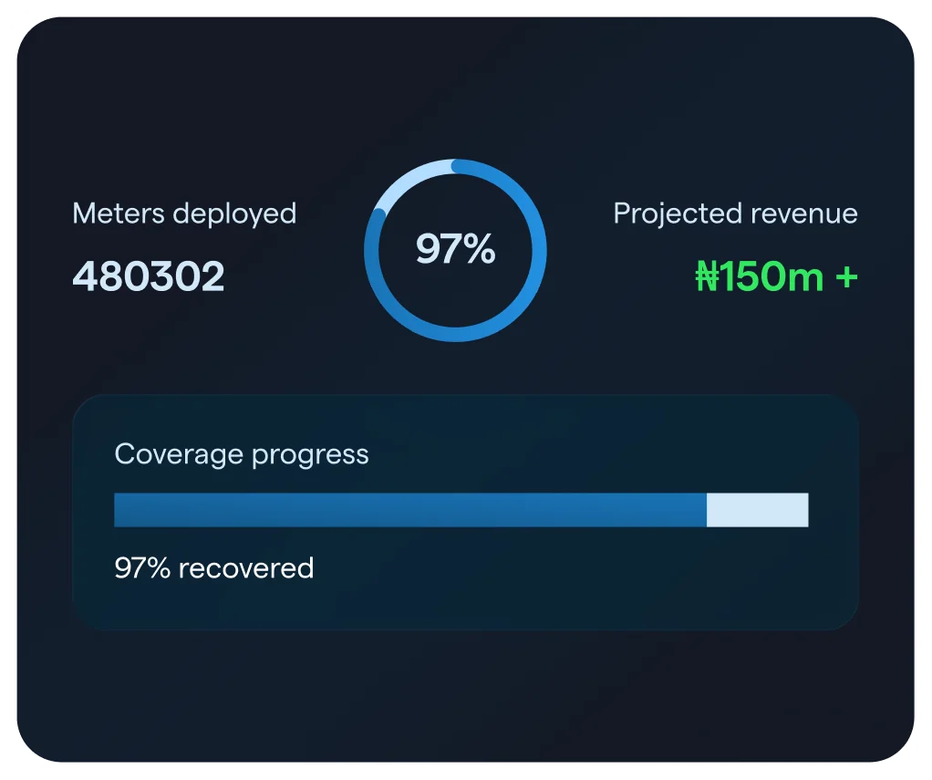The width and height of the screenshot is (932, 780).
Task: Select the Projected revenue label
Action: 735,213
